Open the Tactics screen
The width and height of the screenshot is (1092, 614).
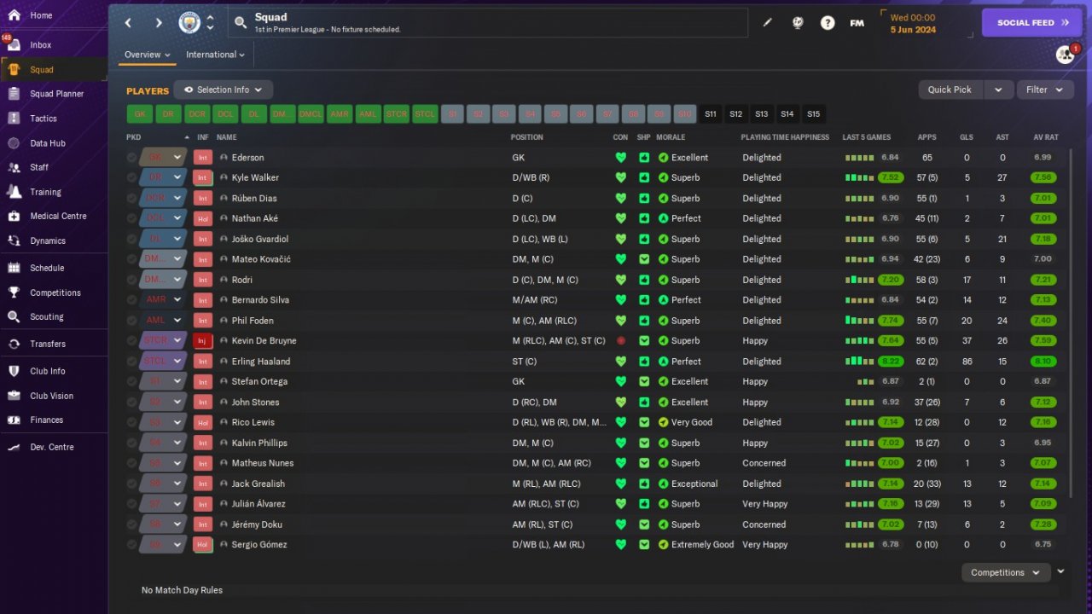click(x=44, y=119)
